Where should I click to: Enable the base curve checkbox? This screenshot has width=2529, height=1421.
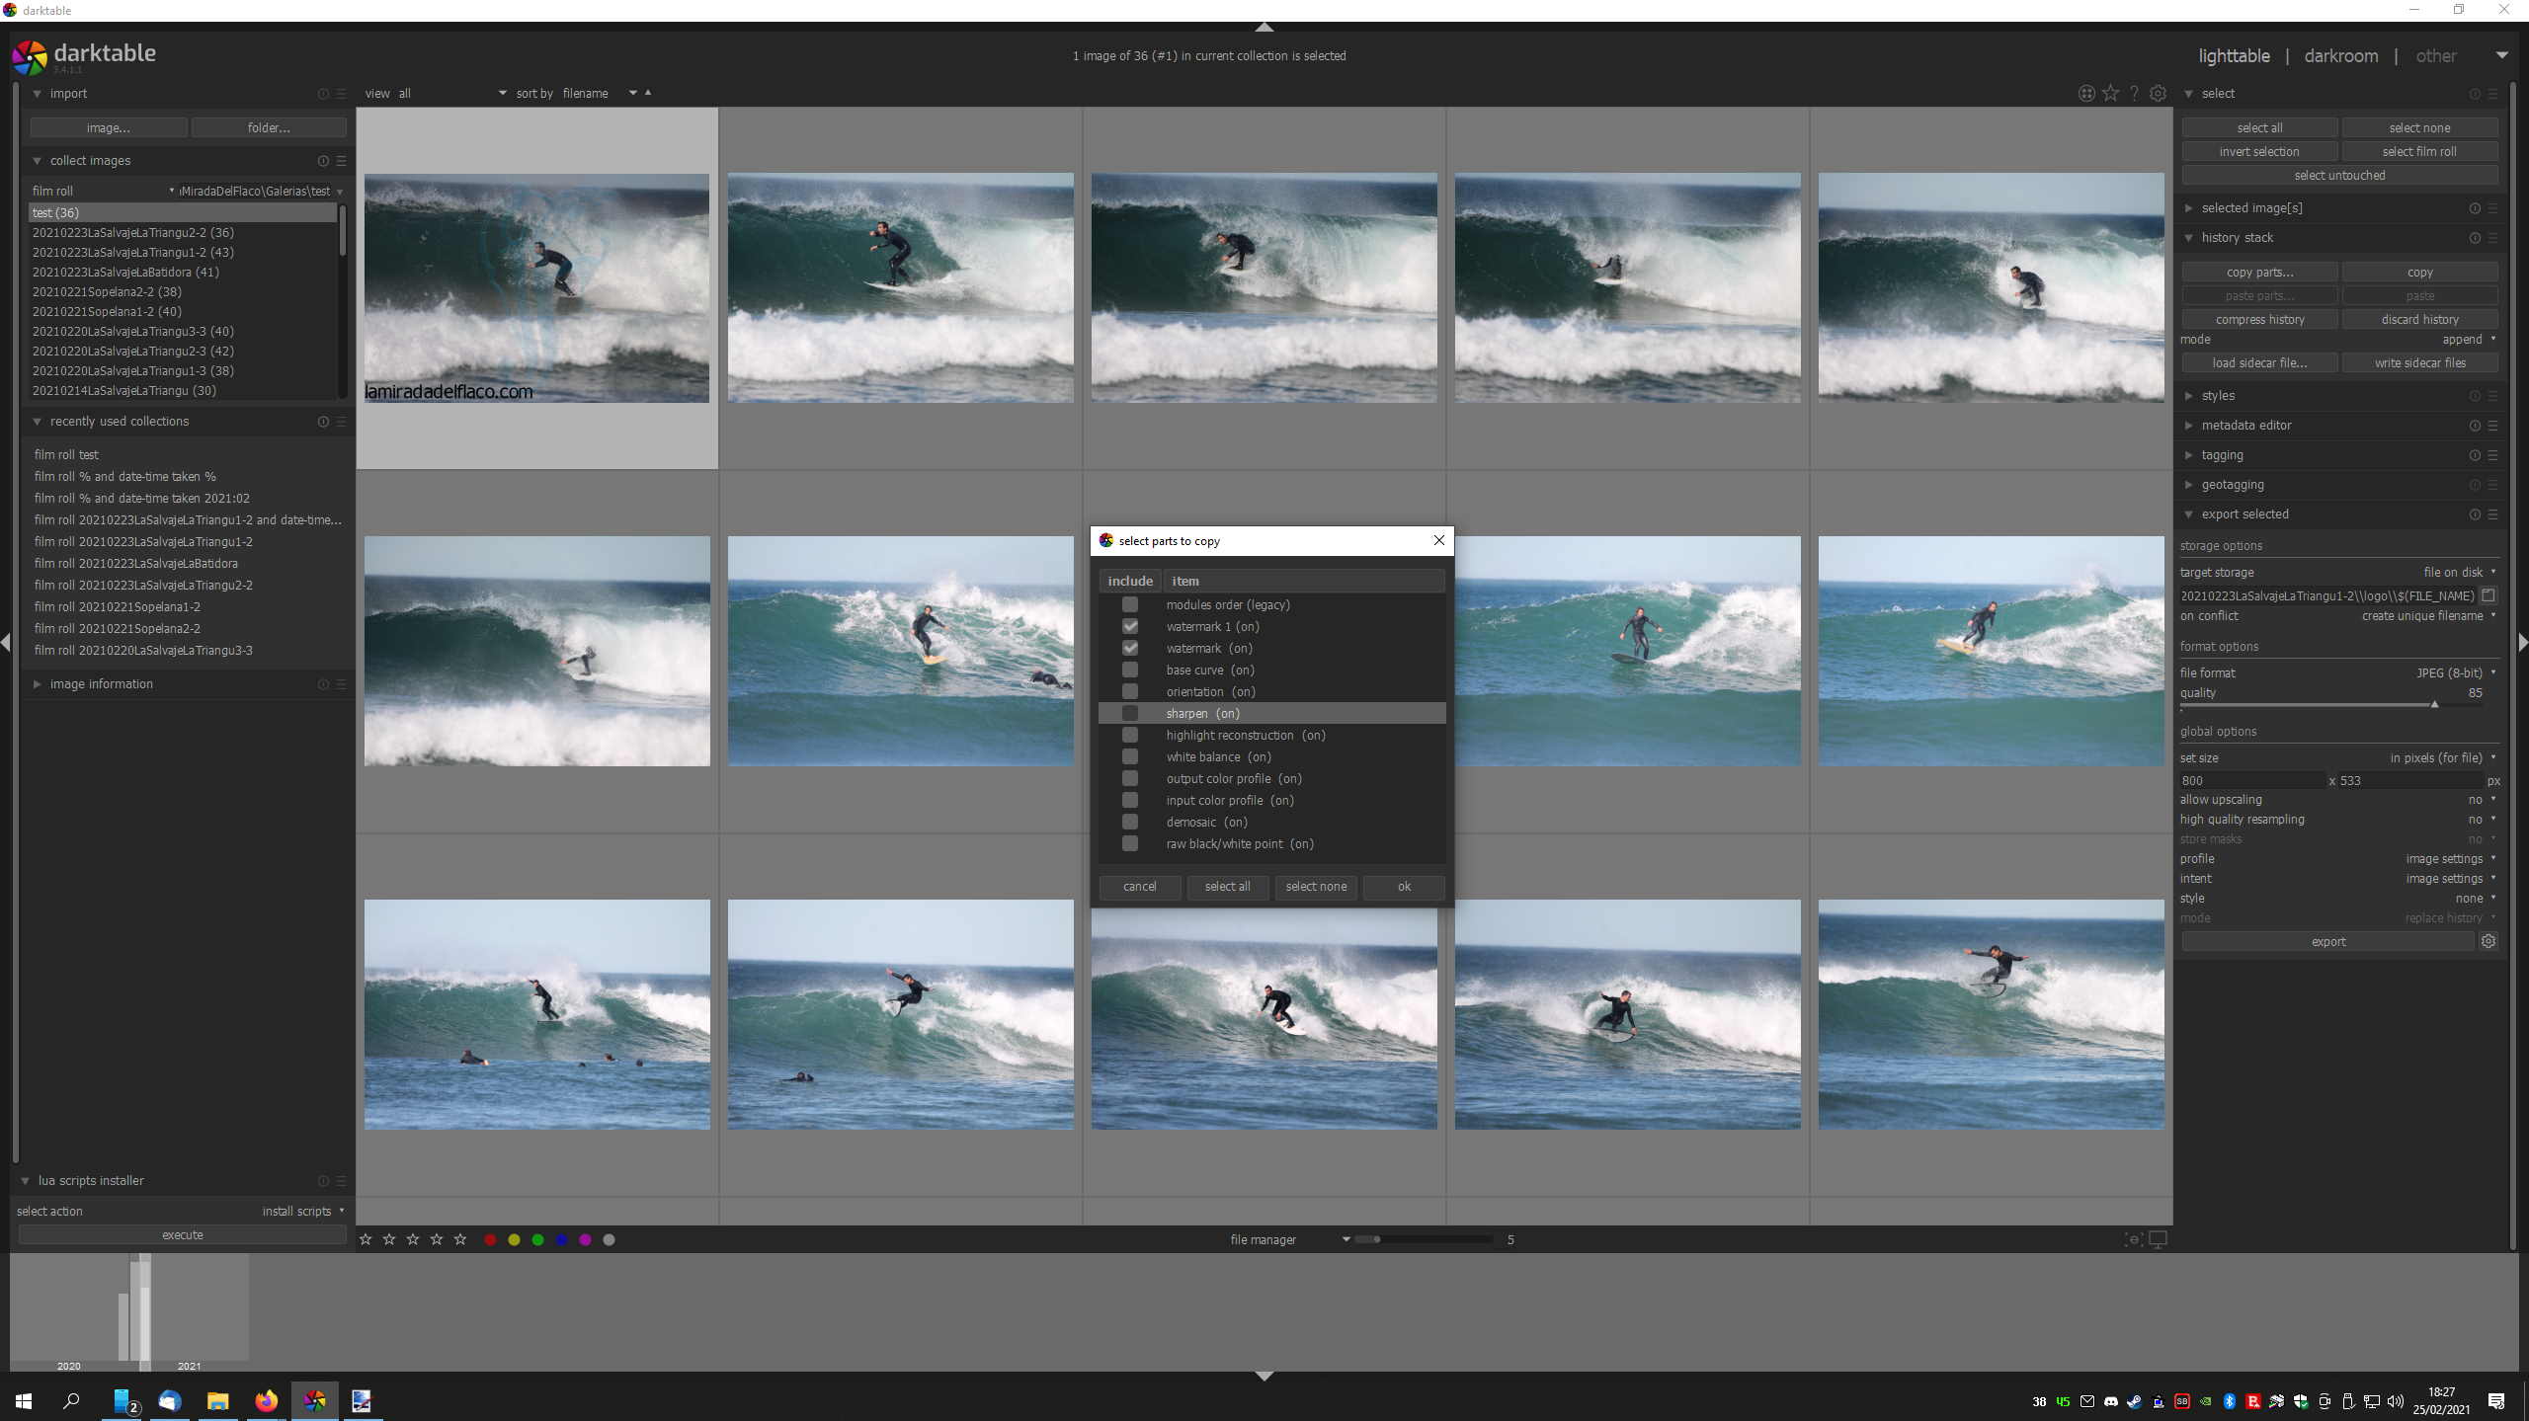point(1130,670)
